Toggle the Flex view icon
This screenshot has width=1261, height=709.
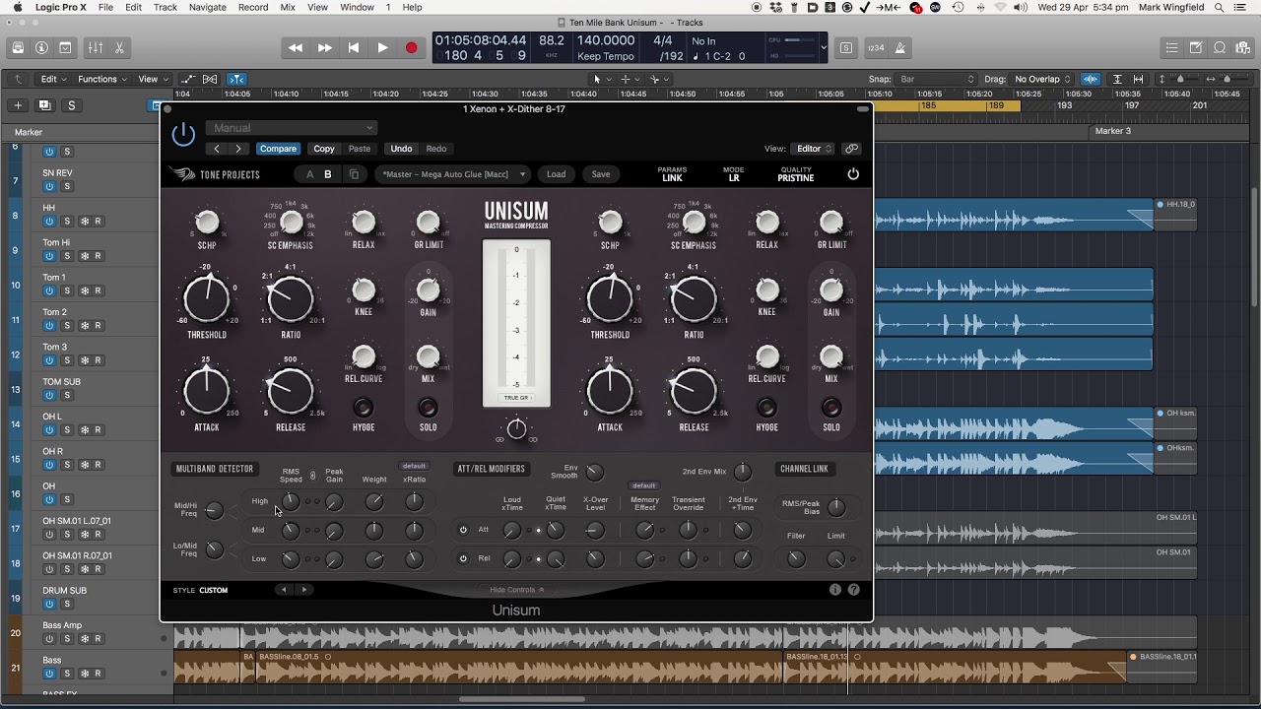point(210,79)
